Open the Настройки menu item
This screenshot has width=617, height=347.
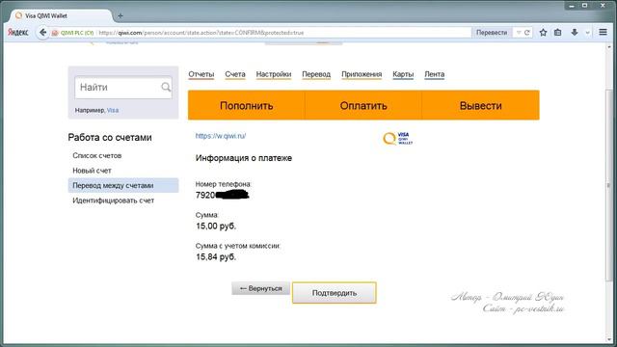[x=274, y=74]
